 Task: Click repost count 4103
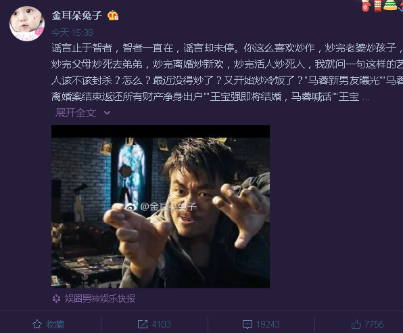click(161, 324)
